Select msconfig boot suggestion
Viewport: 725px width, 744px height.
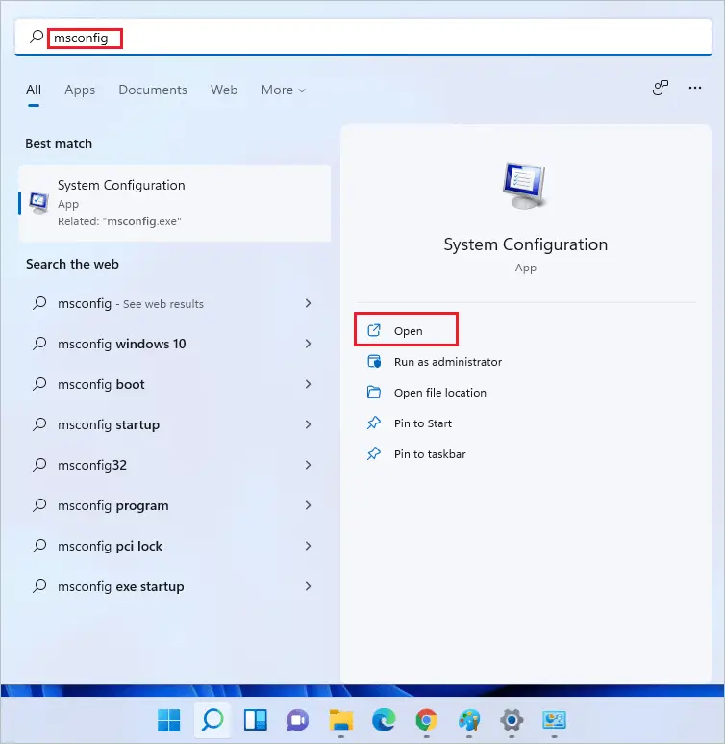point(173,384)
